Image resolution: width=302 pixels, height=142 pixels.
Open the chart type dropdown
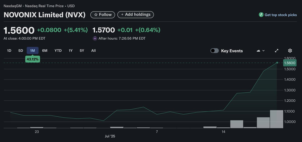(x=260, y=51)
